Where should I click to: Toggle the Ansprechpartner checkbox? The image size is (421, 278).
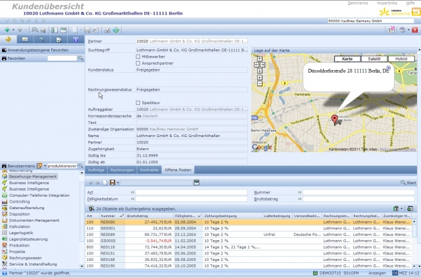pos(138,64)
